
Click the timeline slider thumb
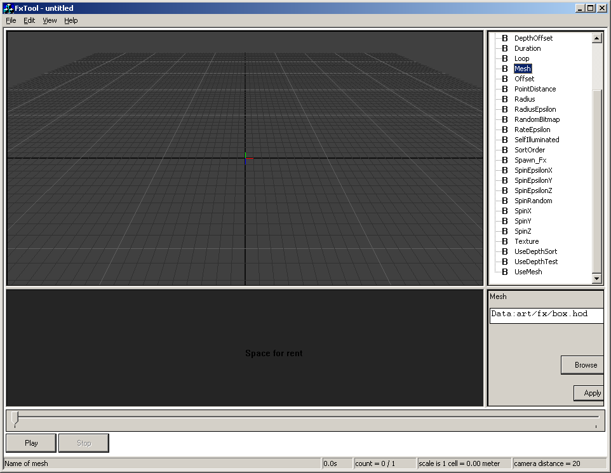[x=15, y=418]
